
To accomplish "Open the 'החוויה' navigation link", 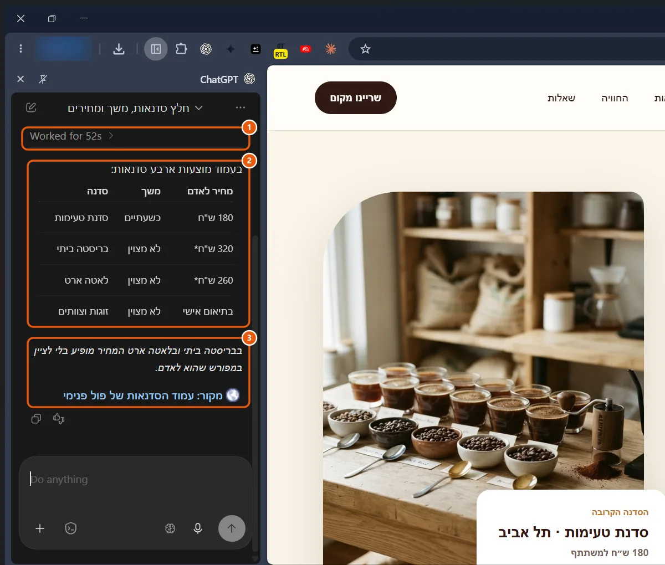I will click(x=615, y=98).
